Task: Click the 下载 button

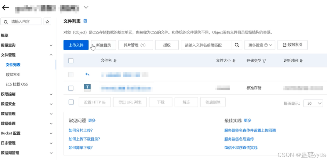Action: tap(161, 102)
